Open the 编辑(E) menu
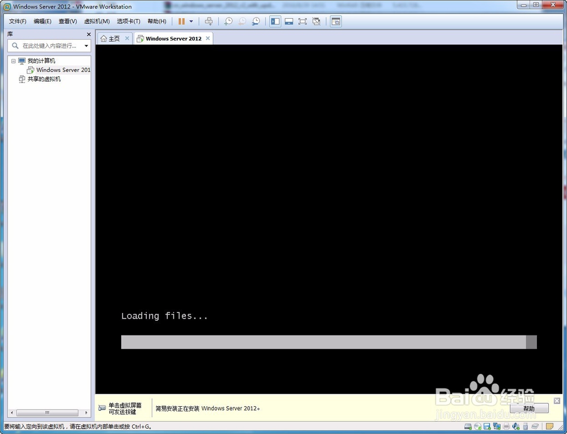 (x=43, y=22)
